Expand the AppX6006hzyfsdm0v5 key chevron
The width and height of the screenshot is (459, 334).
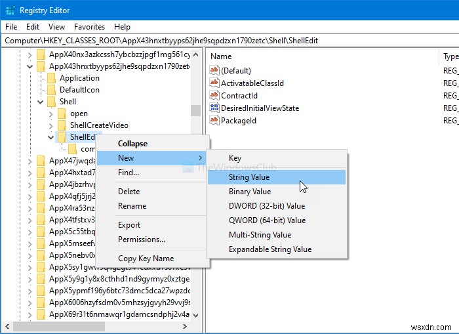[30, 303]
